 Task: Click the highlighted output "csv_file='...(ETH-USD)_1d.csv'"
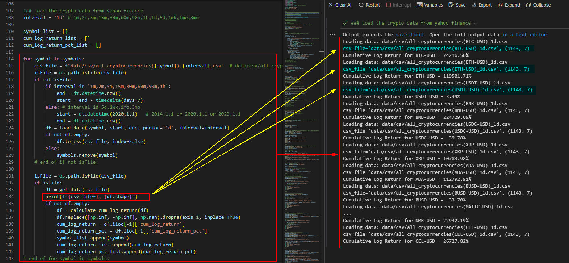[436, 69]
